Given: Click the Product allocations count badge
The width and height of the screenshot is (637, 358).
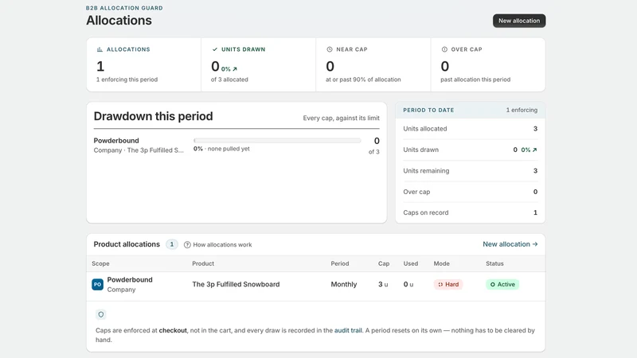Looking at the screenshot, I should (x=172, y=244).
